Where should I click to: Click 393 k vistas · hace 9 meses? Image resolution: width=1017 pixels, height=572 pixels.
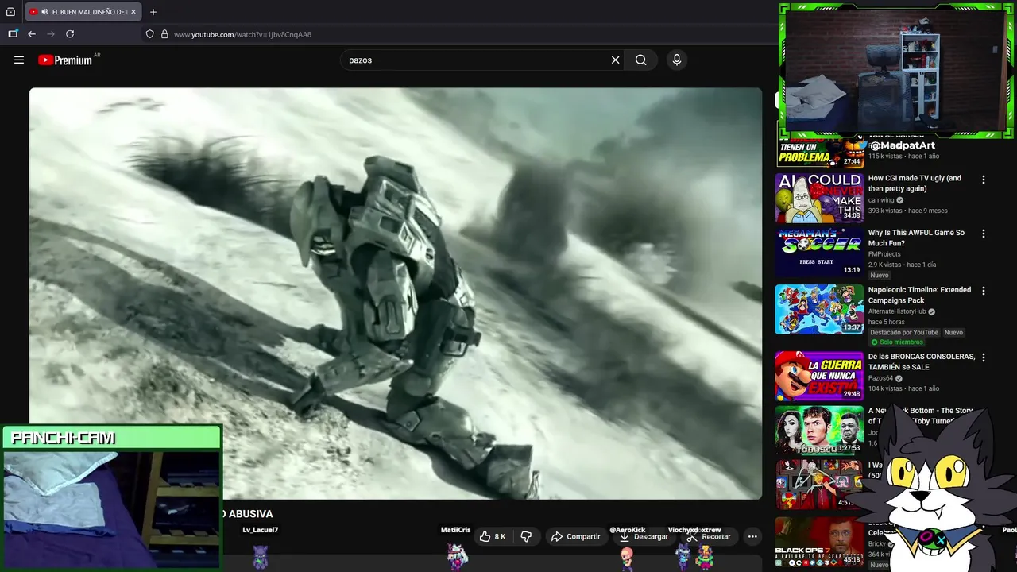pos(908,211)
